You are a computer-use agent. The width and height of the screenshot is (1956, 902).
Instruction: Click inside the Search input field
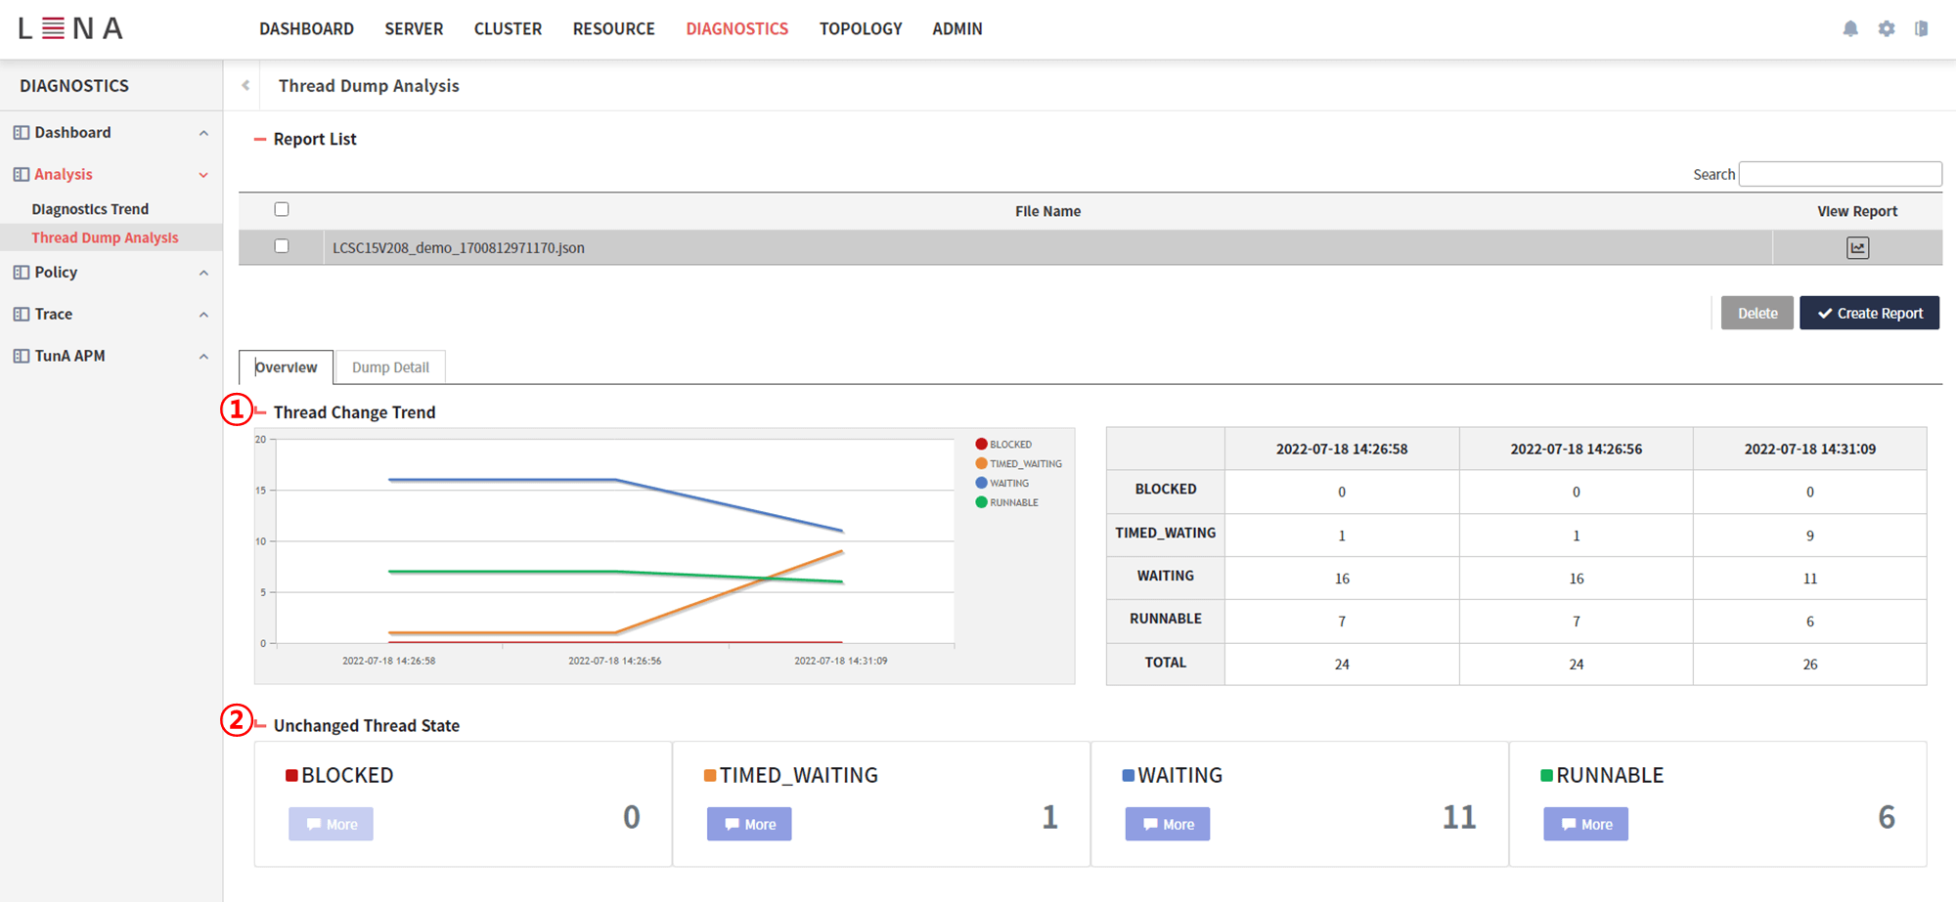coord(1840,173)
